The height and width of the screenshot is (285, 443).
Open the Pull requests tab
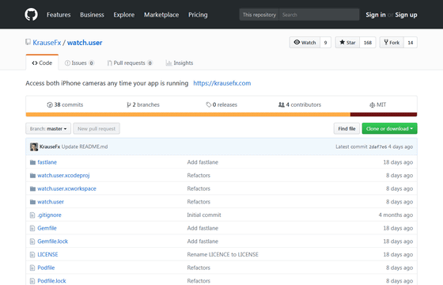click(x=130, y=63)
